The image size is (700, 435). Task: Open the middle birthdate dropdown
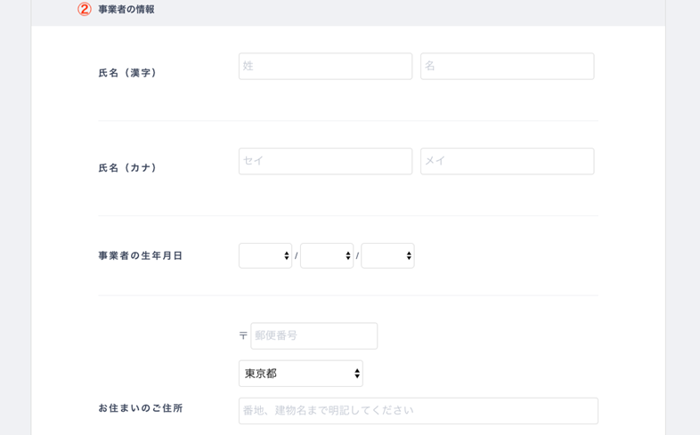click(x=326, y=256)
